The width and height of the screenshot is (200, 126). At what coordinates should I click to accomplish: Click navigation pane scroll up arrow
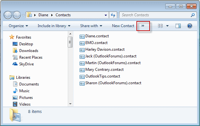(x=70, y=34)
